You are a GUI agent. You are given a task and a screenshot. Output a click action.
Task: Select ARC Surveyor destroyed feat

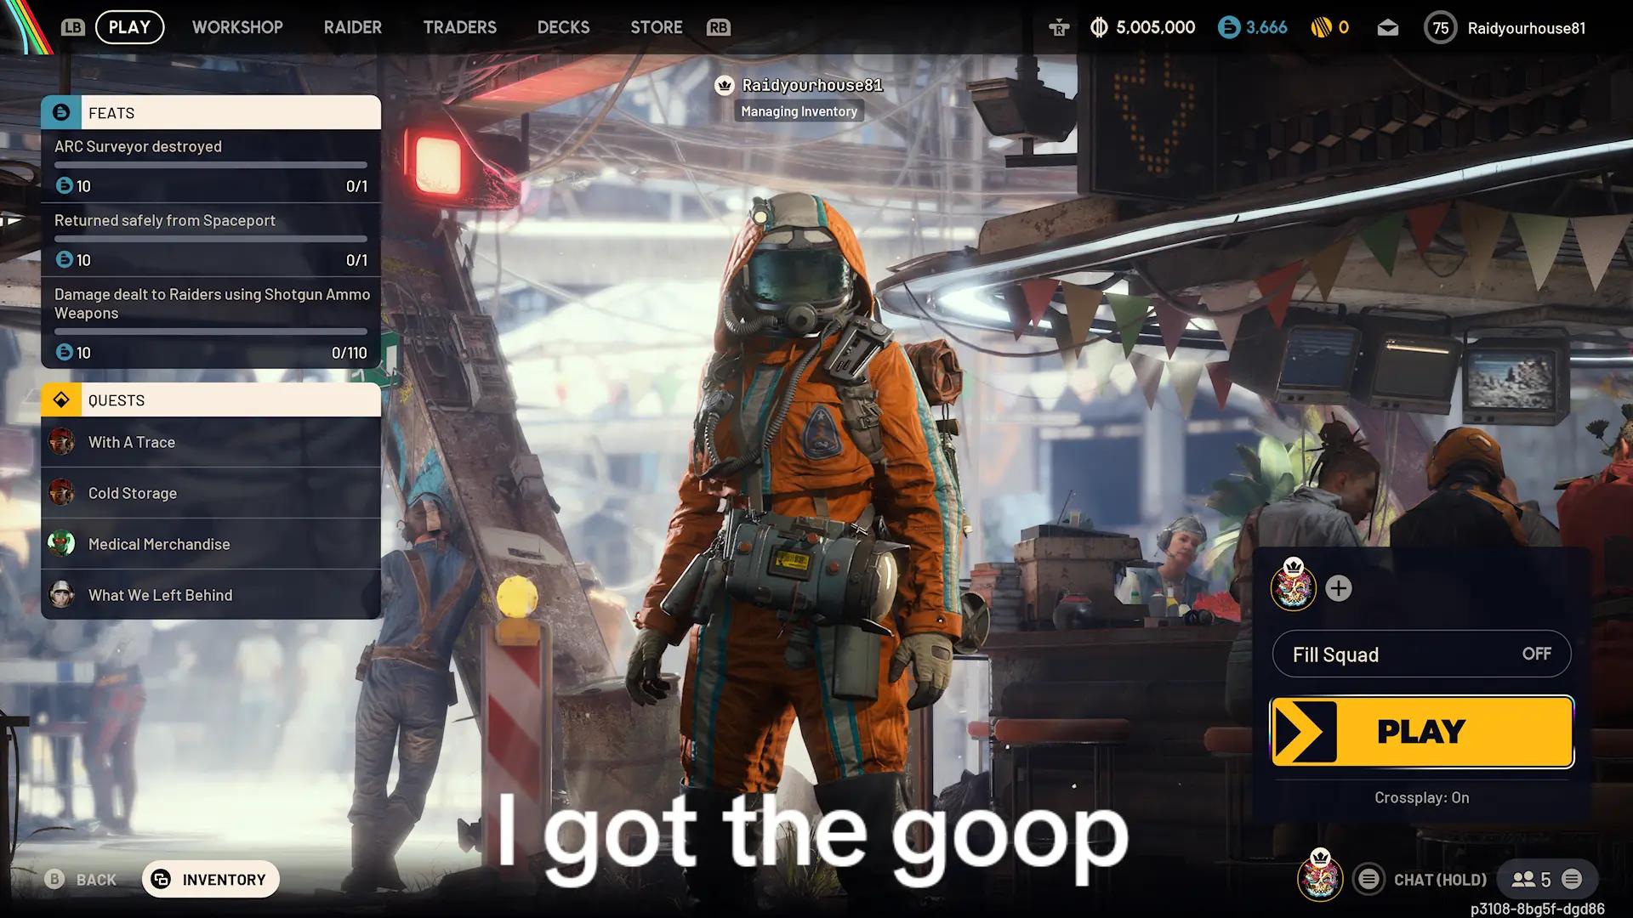211,167
